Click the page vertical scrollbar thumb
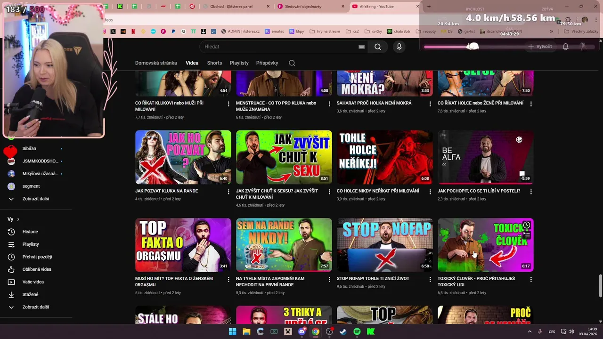 point(600,285)
